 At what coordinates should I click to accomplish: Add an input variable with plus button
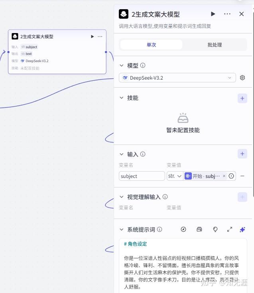pos(242,154)
